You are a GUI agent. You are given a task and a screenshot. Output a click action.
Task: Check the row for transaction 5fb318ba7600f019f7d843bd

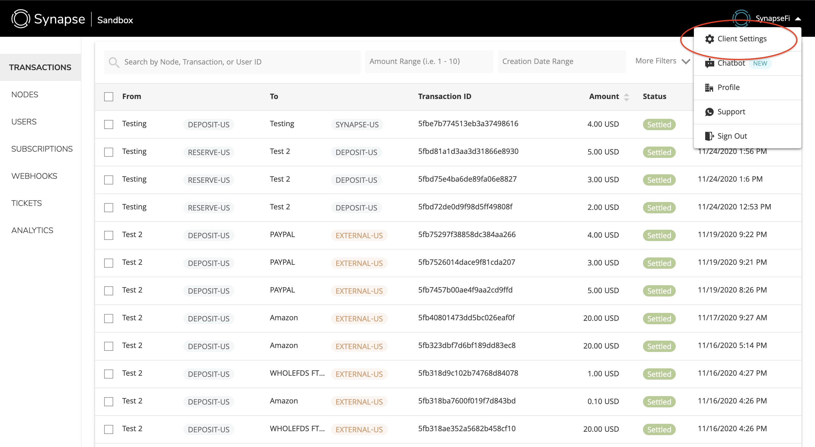[x=108, y=402]
